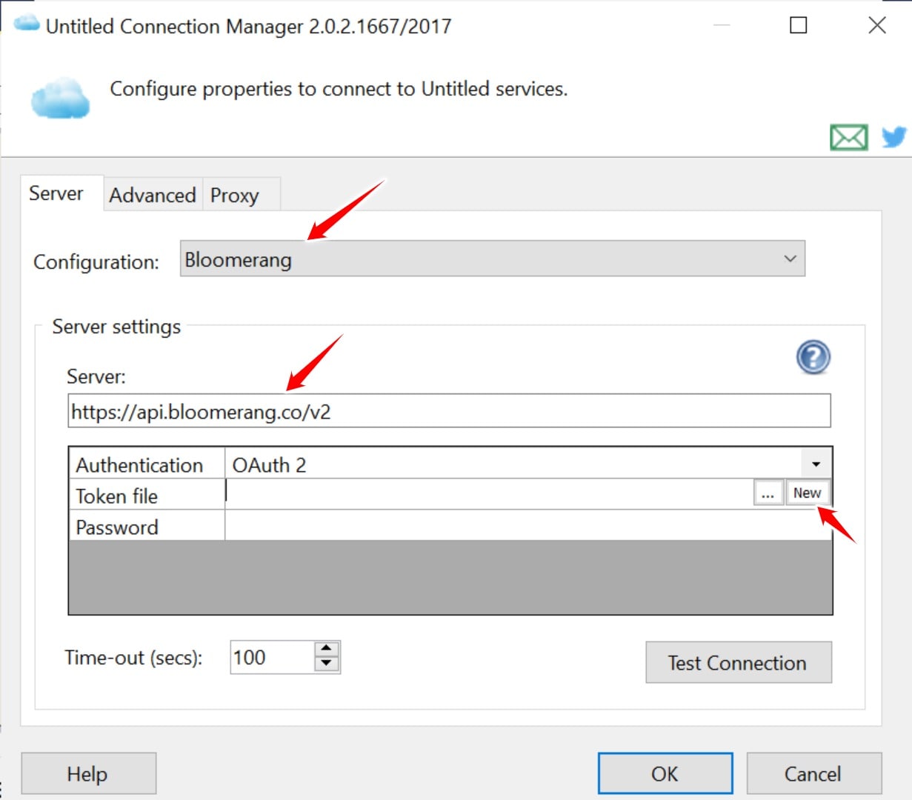
Task: Open the Twitter bird icon link
Action: point(894,136)
